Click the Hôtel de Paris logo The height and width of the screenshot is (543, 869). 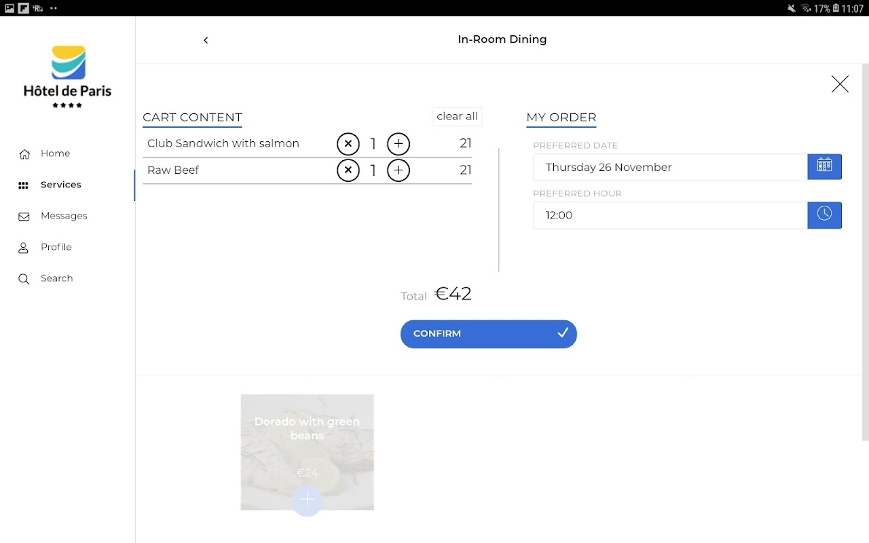point(68,77)
